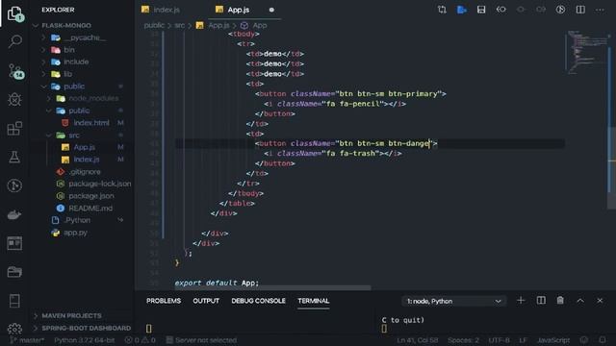Open package.json file
The image size is (616, 346).
[91, 196]
